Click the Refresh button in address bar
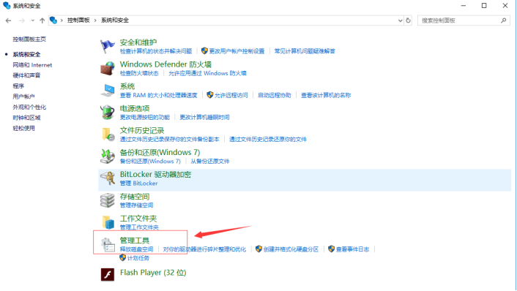Image resolution: width=517 pixels, height=291 pixels. pos(408,20)
